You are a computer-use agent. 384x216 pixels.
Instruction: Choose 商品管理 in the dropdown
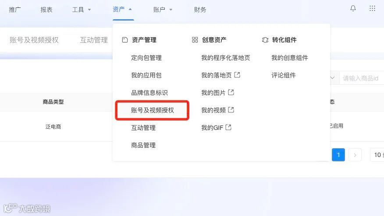(143, 145)
